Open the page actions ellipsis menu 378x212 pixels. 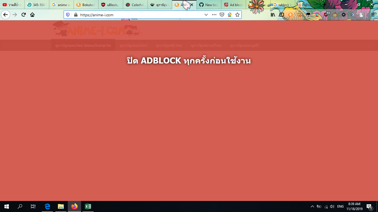[214, 15]
